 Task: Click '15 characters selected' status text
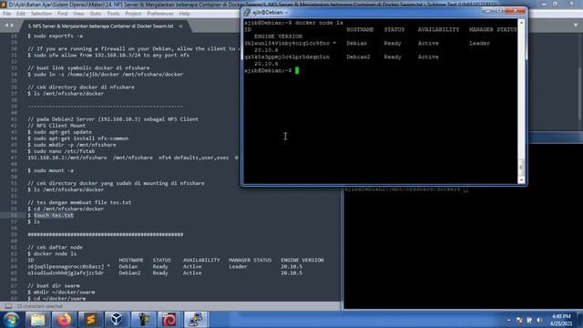coord(40,306)
